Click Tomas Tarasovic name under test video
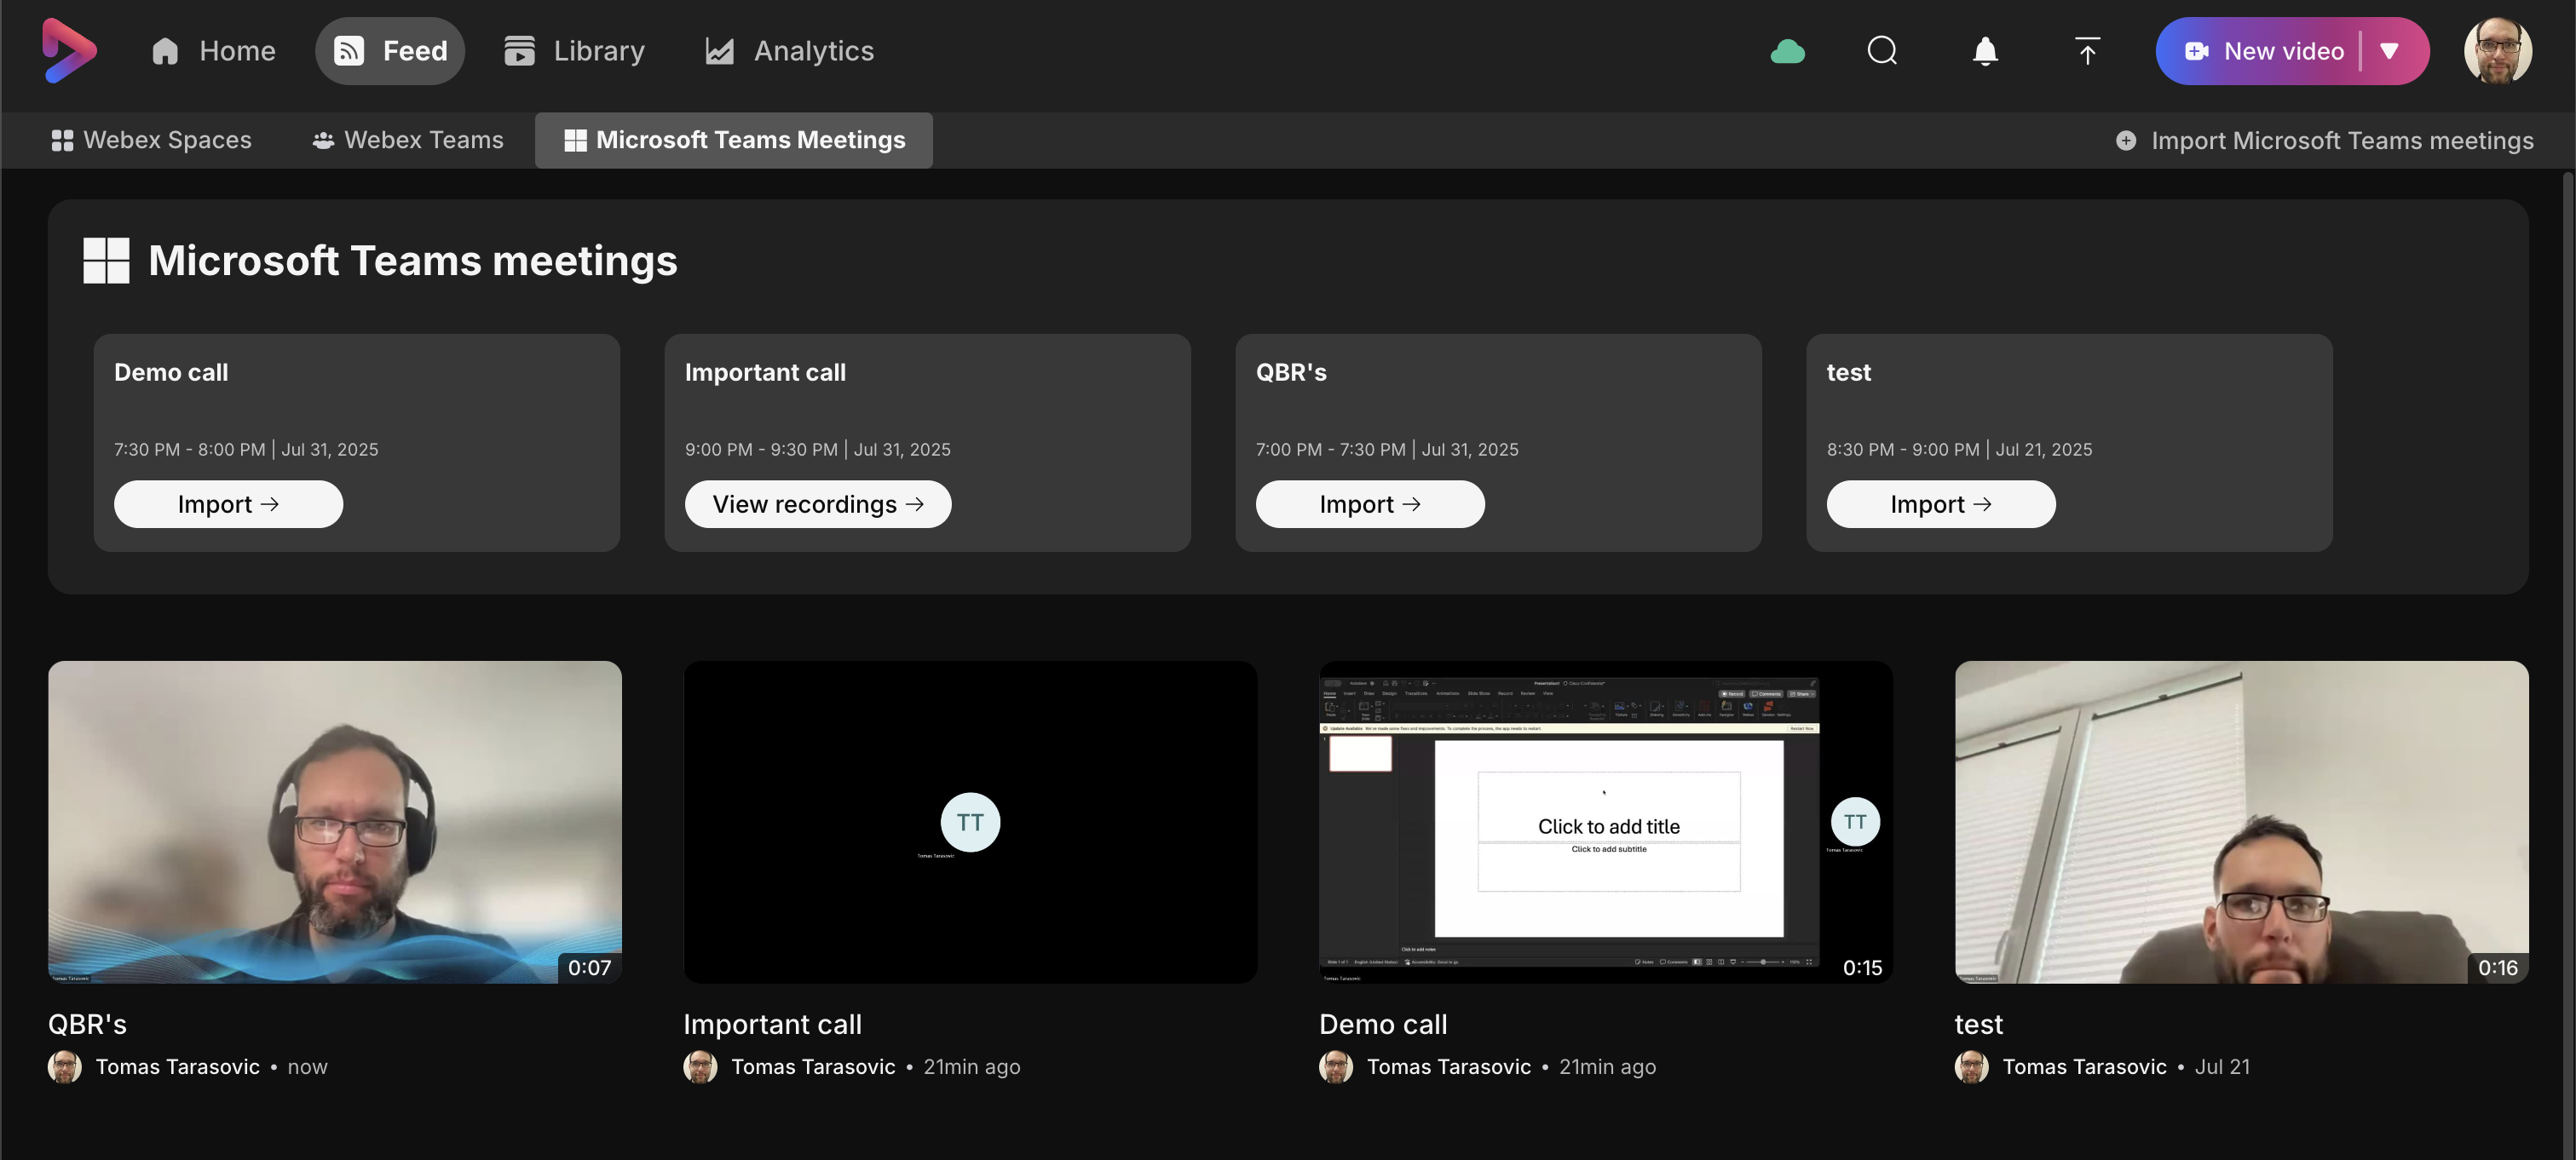 coord(2084,1067)
